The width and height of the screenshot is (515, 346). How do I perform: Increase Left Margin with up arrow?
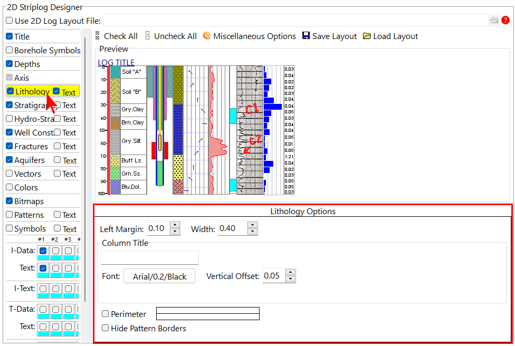[175, 225]
